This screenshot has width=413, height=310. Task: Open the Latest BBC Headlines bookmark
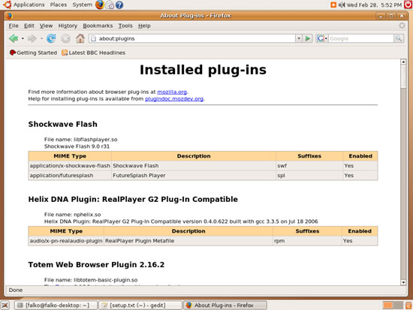(94, 53)
